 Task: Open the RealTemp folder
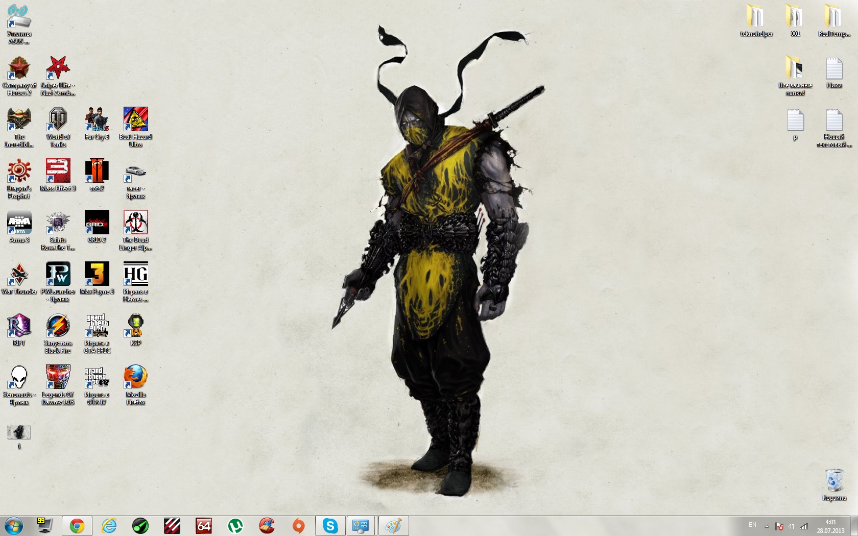pyautogui.click(x=833, y=20)
